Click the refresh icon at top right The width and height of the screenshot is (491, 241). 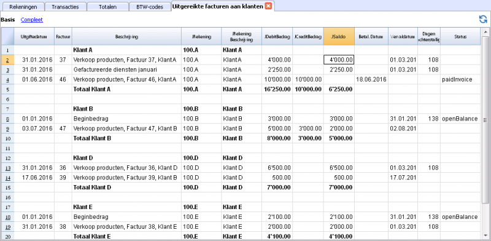[x=483, y=19]
